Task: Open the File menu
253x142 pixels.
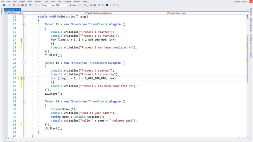Action: (2, 1)
